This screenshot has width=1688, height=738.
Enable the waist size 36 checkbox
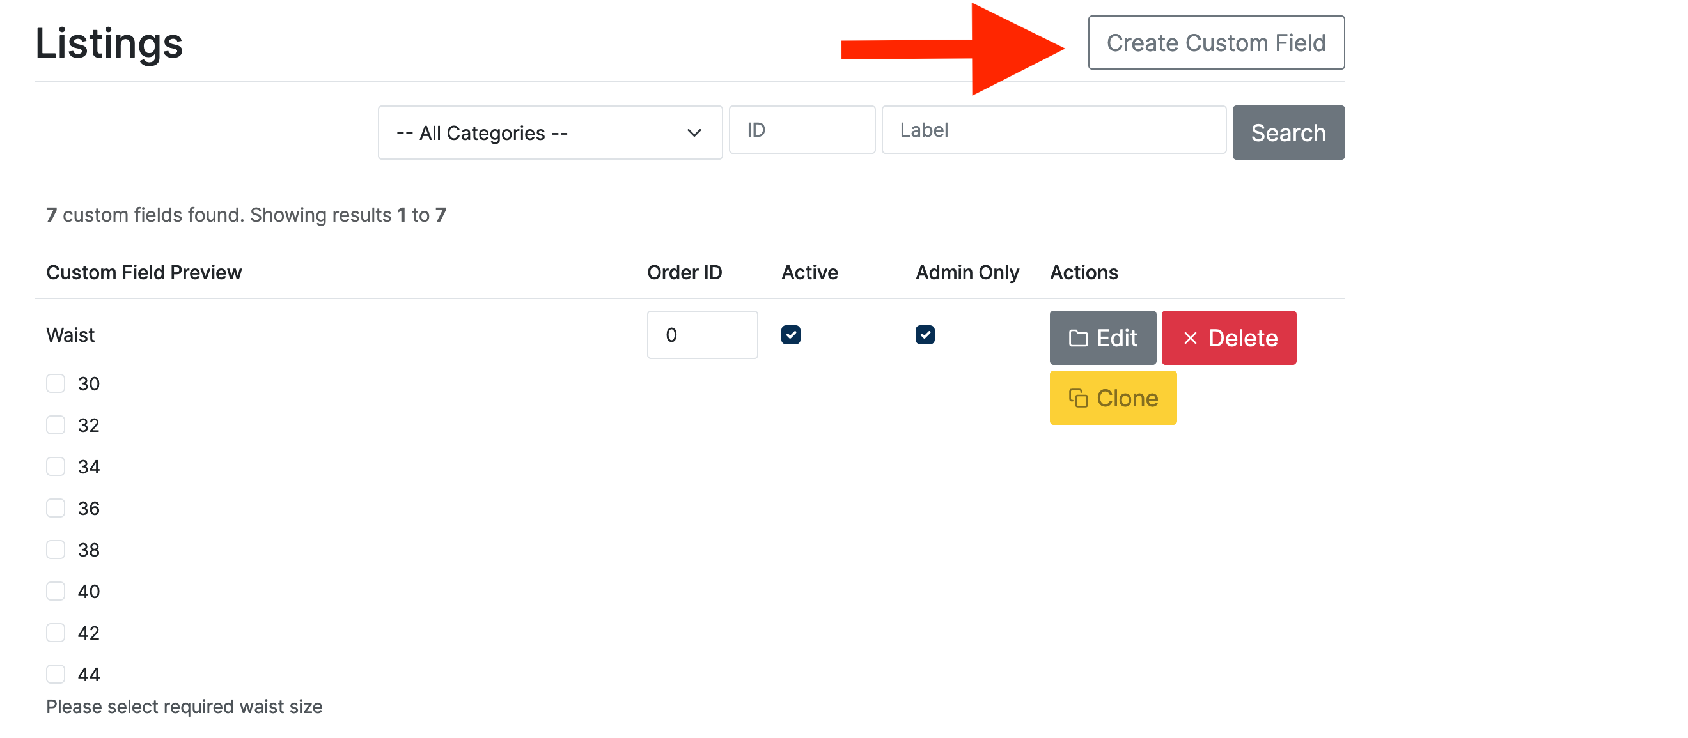tap(56, 507)
